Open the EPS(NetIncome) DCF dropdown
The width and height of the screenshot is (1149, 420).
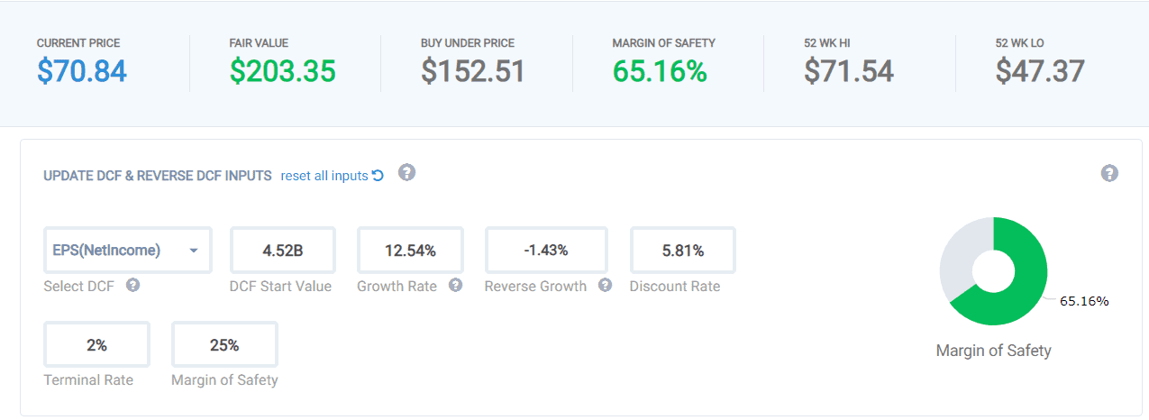pos(127,251)
